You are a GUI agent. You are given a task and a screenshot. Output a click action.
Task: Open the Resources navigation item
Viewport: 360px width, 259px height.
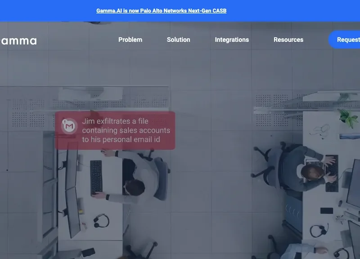288,40
